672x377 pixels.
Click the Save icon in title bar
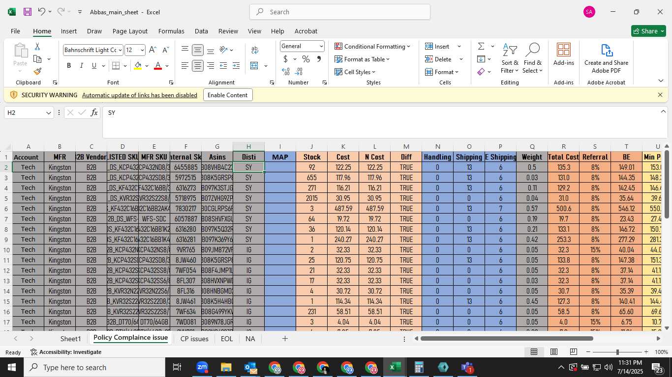28,12
